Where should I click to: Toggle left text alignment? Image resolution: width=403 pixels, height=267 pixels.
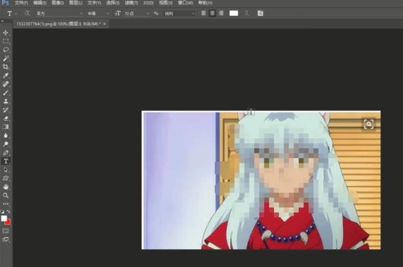click(x=204, y=13)
